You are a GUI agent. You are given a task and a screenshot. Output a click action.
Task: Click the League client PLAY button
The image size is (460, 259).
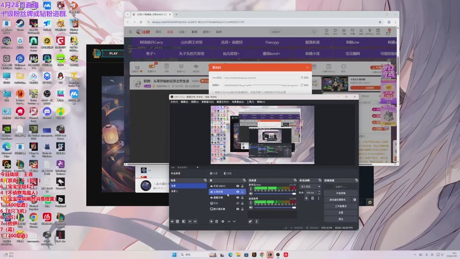point(113,54)
